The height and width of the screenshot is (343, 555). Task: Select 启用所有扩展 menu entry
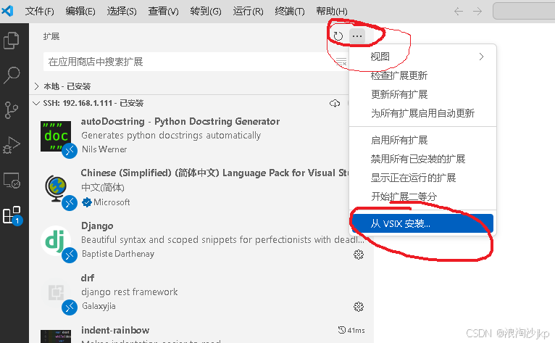pyautogui.click(x=422, y=140)
